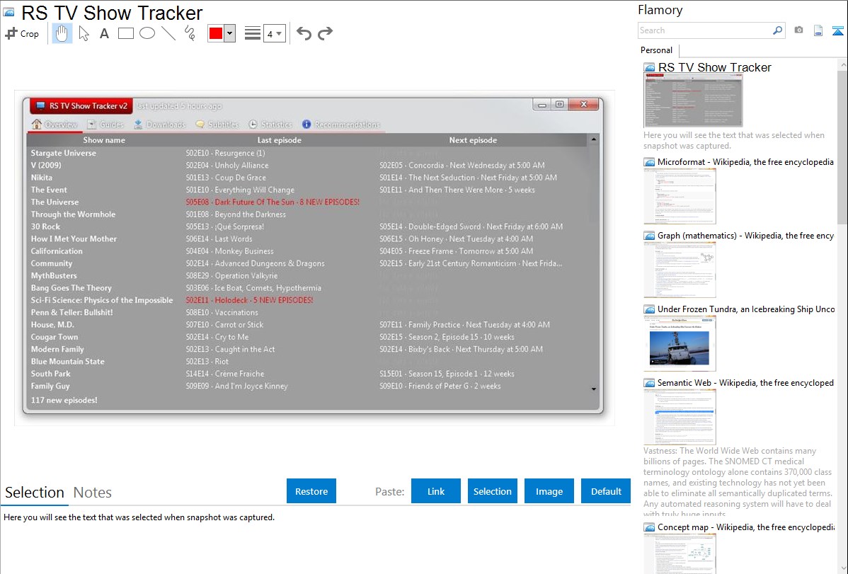The height and width of the screenshot is (574, 848).
Task: Open the Subtitles tab in TV Show Tracker
Action: click(217, 125)
